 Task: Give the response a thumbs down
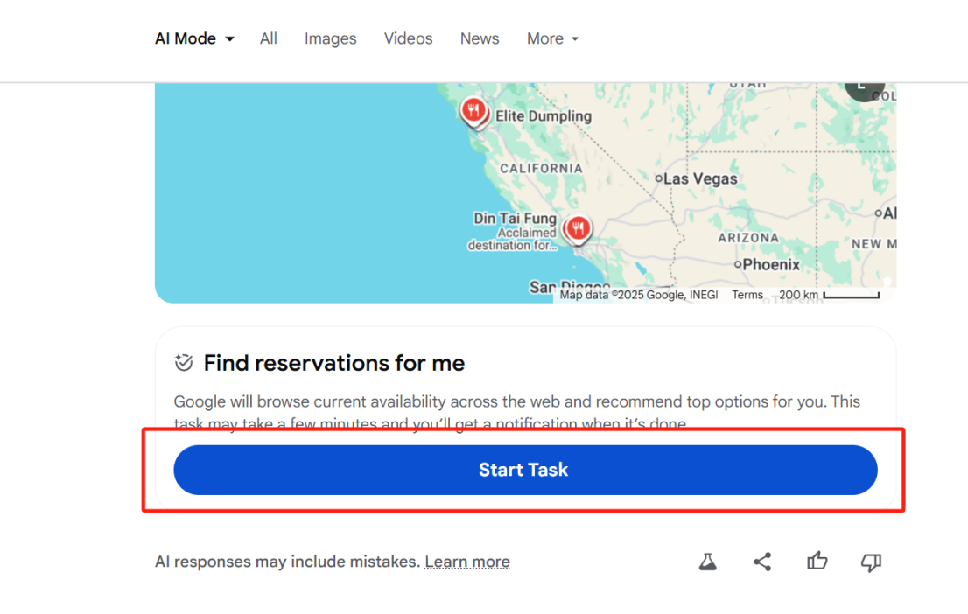click(x=871, y=562)
